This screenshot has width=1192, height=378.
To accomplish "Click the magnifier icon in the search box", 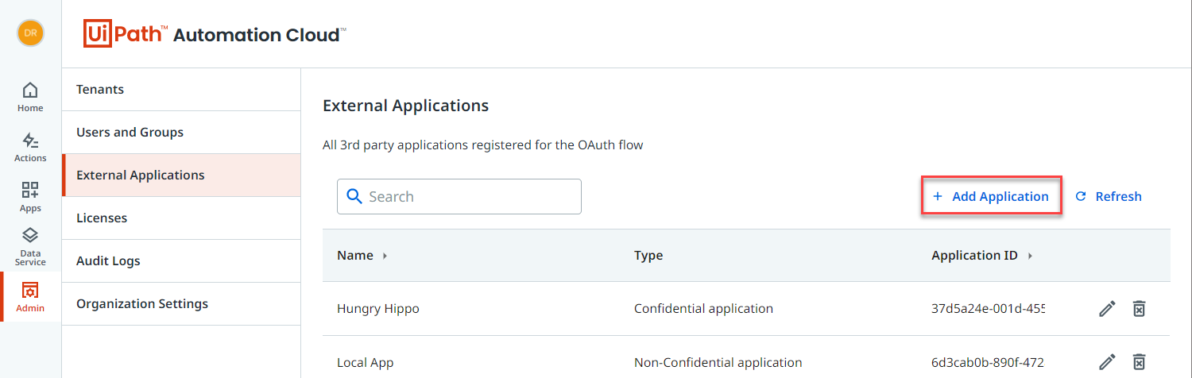I will [354, 196].
